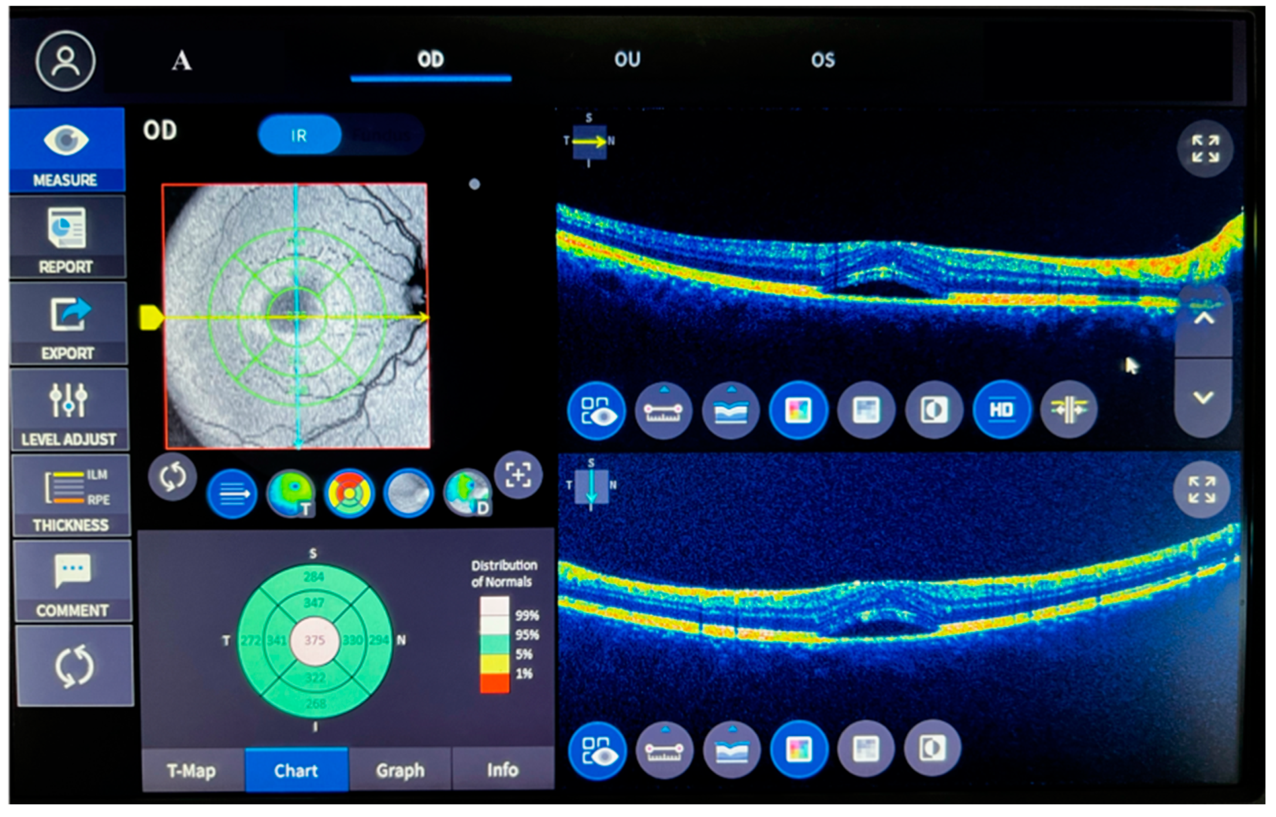Open the patient profile icon
Viewport: 1276px width, 817px height.
tap(65, 61)
